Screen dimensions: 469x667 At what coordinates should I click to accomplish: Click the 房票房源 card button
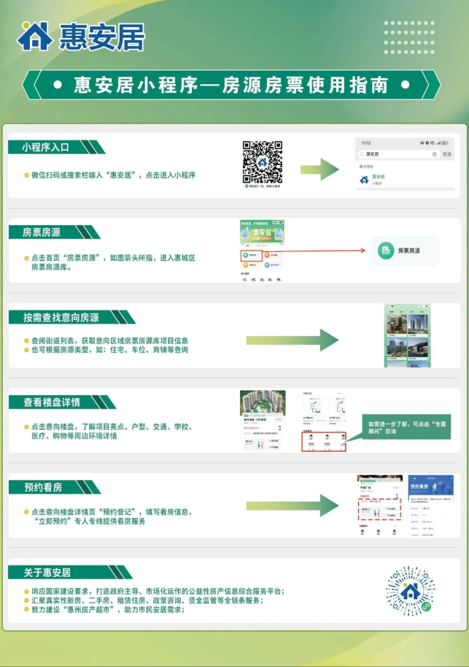405,251
